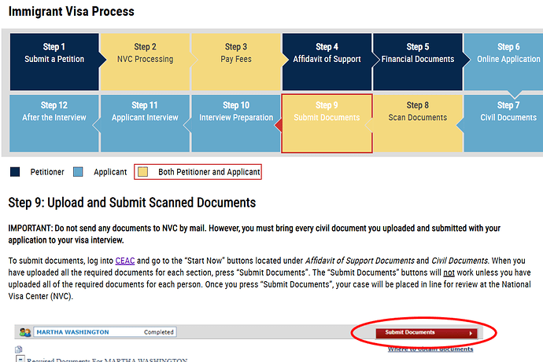543x362 pixels.
Task: Click the MARTHA WASHINGTON applicant name
Action: (x=72, y=332)
